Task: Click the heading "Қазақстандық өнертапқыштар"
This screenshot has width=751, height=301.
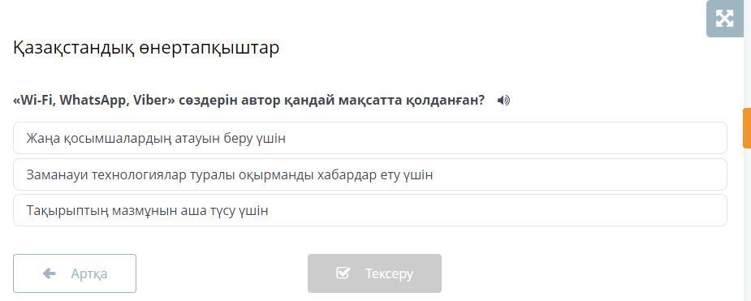Action: [x=146, y=48]
